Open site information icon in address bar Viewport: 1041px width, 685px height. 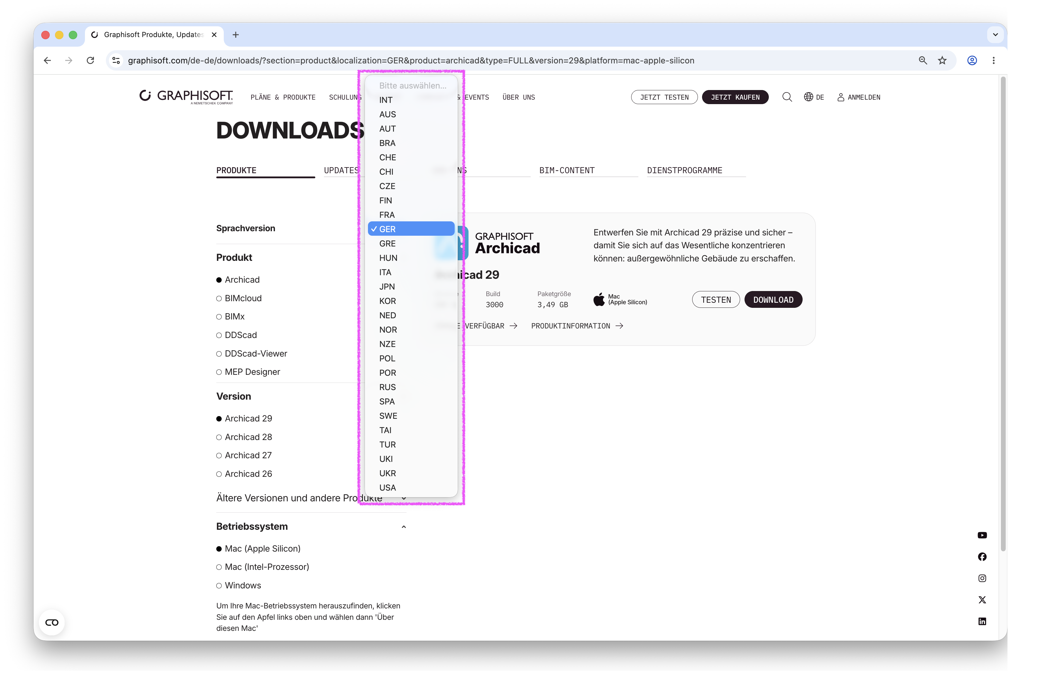point(116,60)
